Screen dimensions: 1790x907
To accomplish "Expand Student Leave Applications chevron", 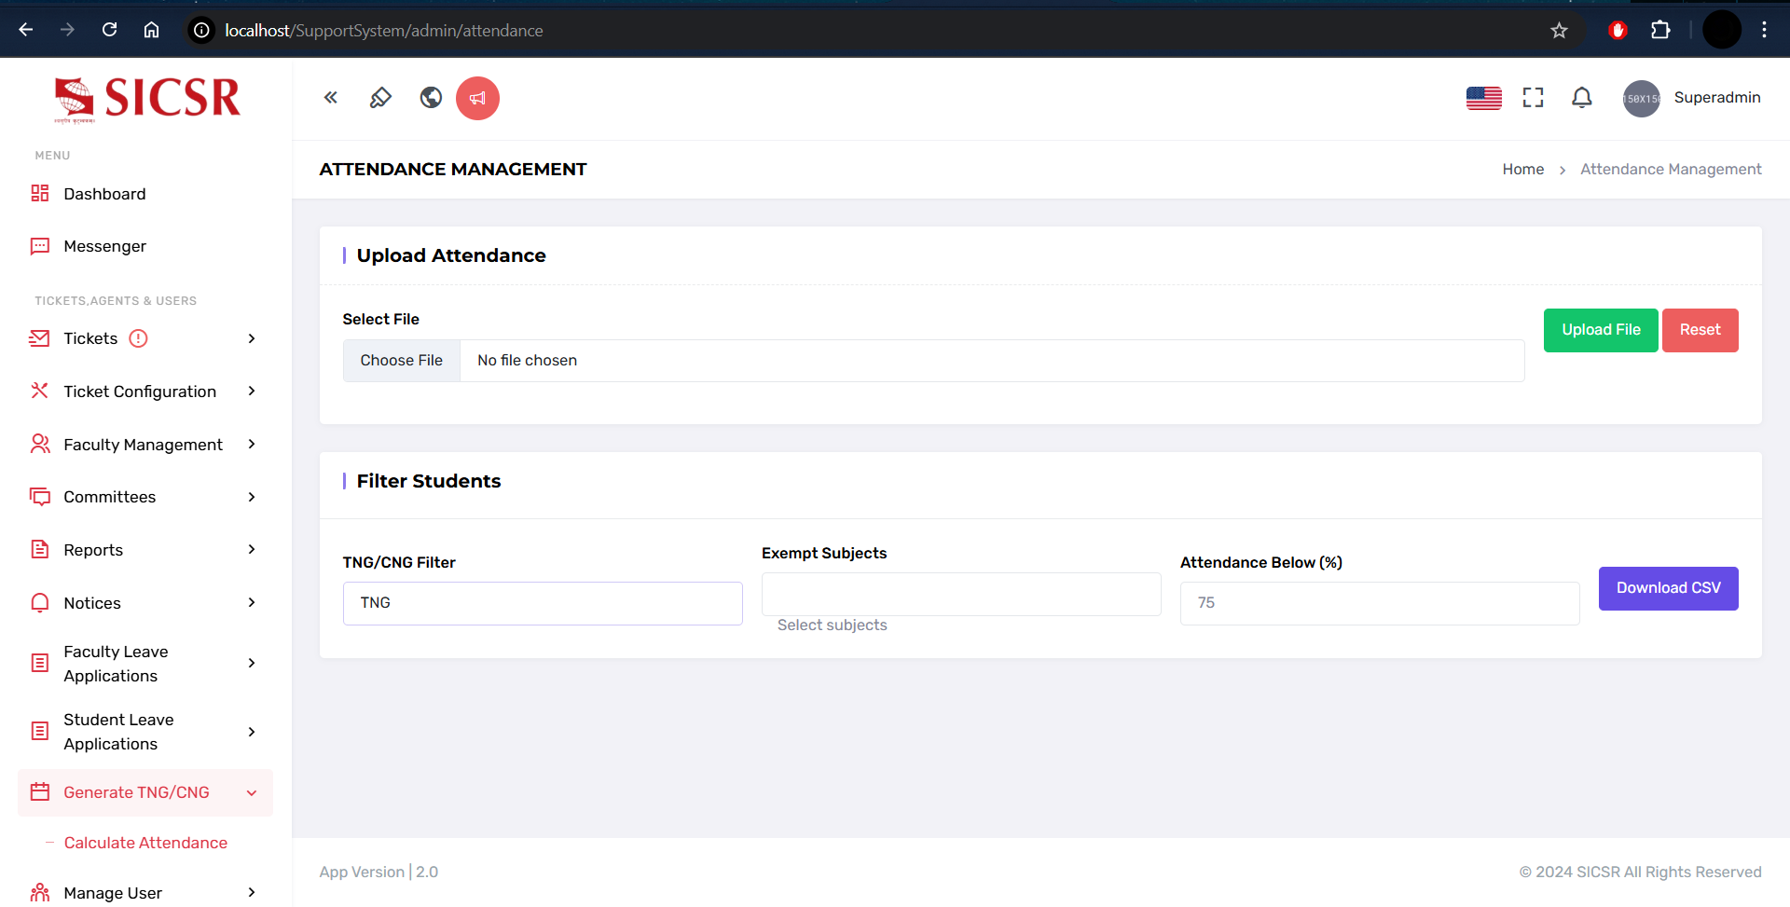I will click(x=252, y=732).
